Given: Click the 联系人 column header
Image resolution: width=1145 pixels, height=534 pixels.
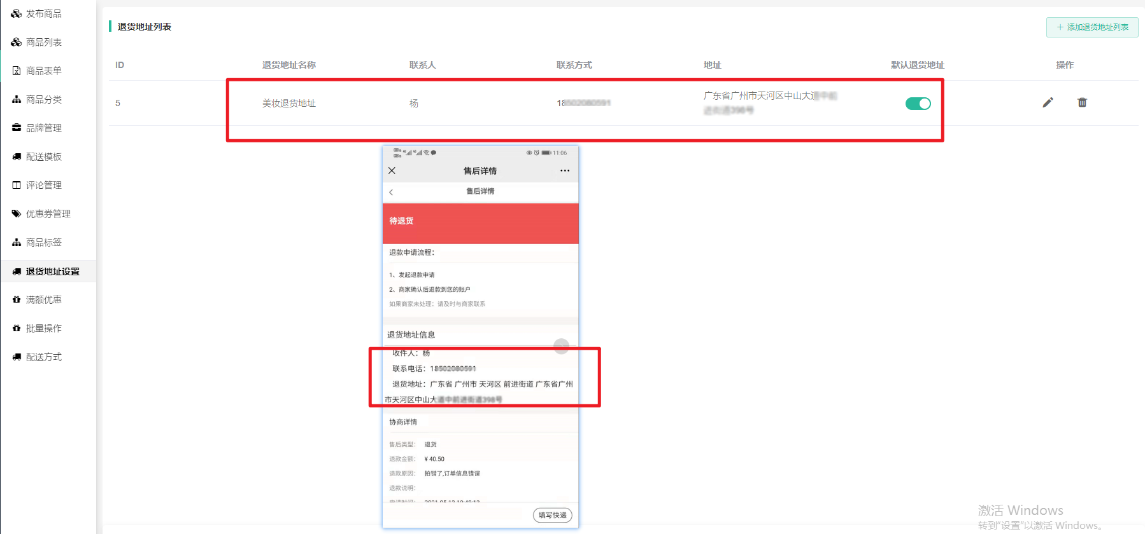Looking at the screenshot, I should click(423, 65).
